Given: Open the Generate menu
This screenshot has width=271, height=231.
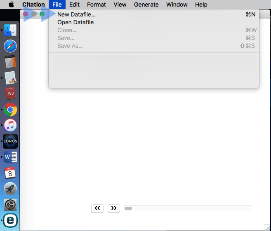Looking at the screenshot, I should pos(146,5).
